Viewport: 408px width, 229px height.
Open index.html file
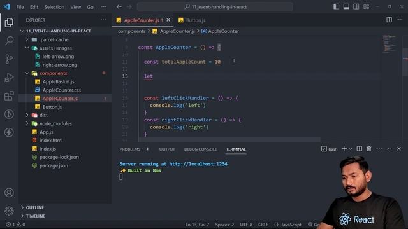(51, 140)
